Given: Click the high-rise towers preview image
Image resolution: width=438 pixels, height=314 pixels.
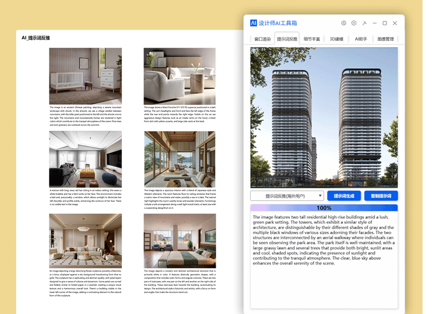Looking at the screenshot, I should click(x=324, y=118).
